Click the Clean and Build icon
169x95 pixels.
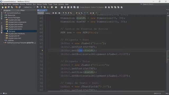point(45,7)
